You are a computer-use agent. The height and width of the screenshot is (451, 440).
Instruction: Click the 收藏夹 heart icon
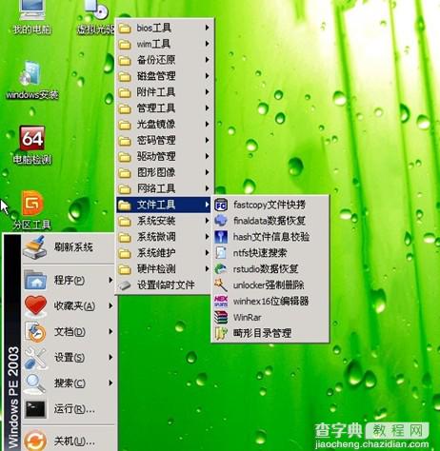(35, 305)
